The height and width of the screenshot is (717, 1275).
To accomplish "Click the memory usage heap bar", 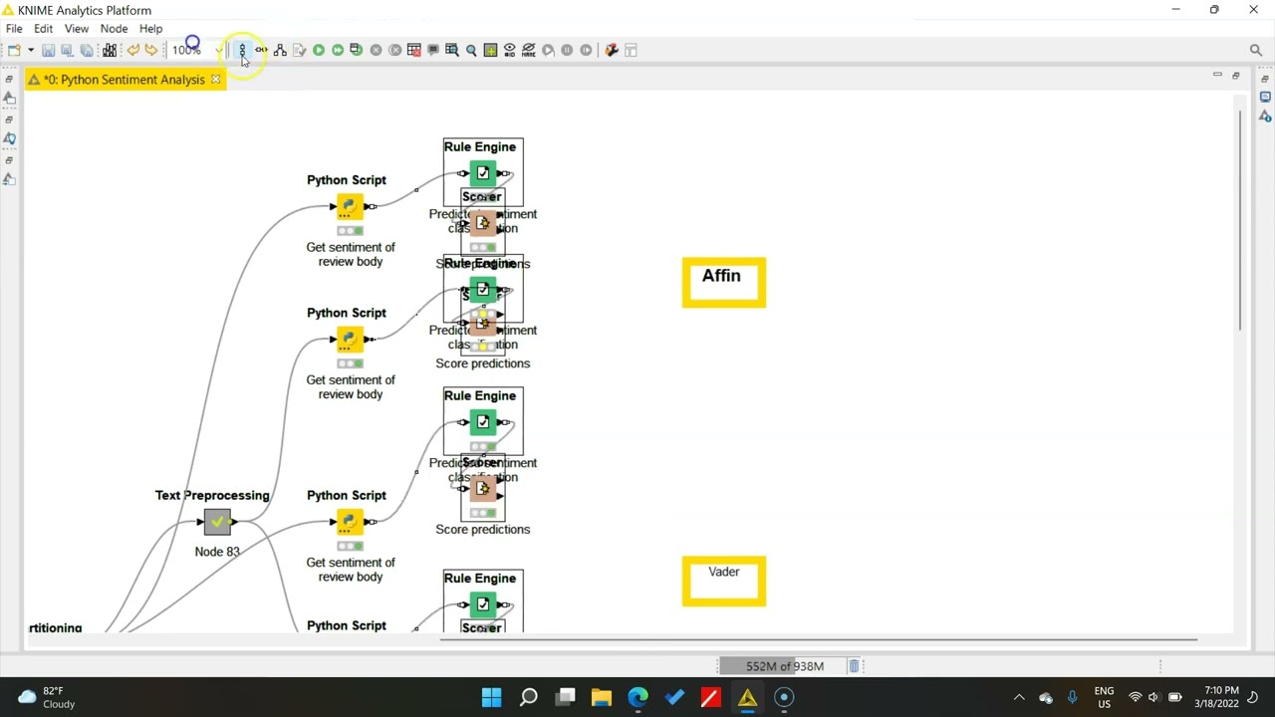I will (782, 666).
